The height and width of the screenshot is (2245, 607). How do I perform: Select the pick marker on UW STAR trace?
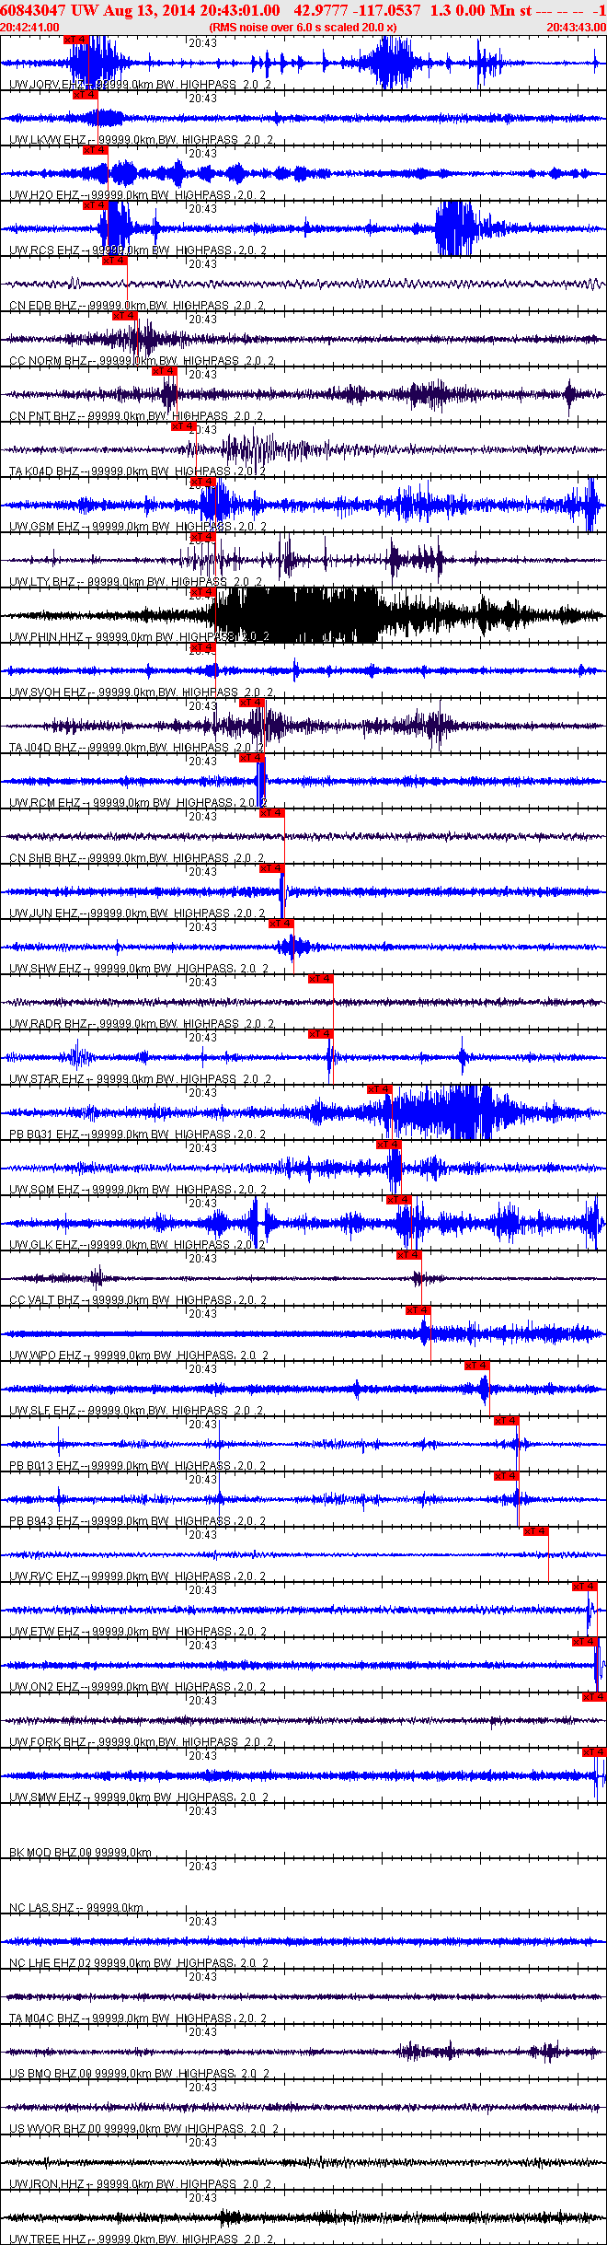click(321, 1034)
